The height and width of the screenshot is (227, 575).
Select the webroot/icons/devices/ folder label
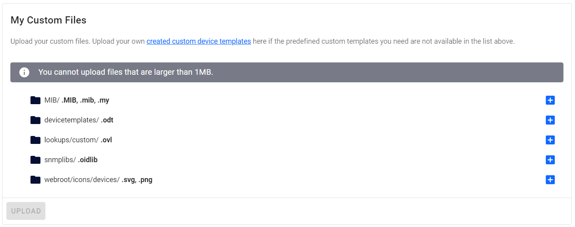point(82,180)
